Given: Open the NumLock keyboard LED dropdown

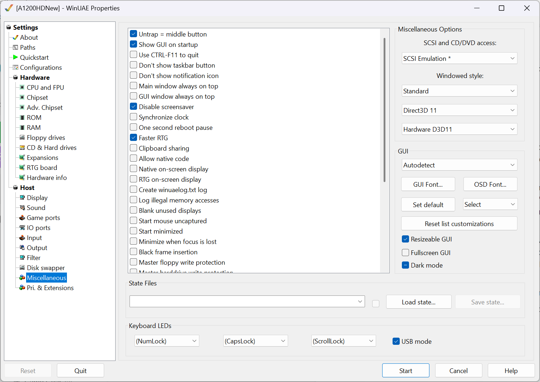Looking at the screenshot, I should tap(167, 341).
